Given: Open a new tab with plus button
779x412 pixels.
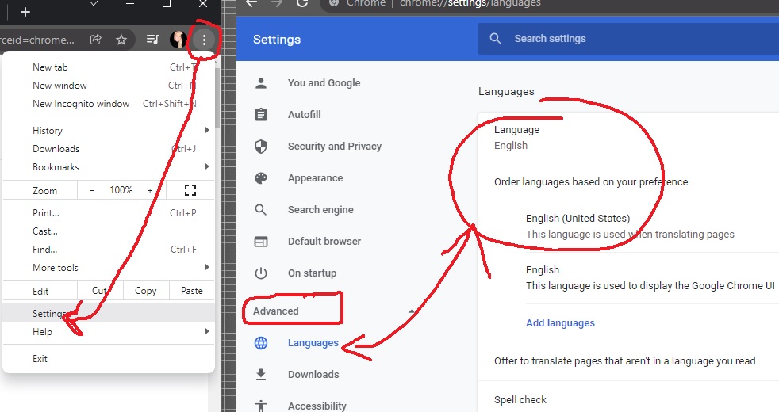Looking at the screenshot, I should click(x=25, y=12).
